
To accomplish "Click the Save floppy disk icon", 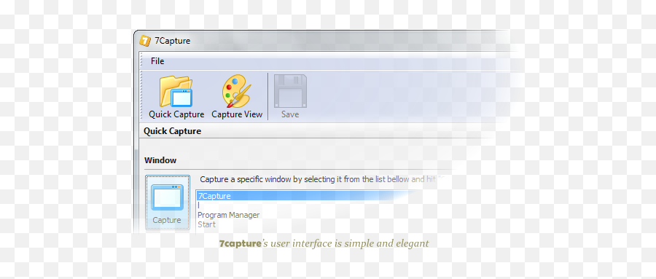I will click(290, 91).
